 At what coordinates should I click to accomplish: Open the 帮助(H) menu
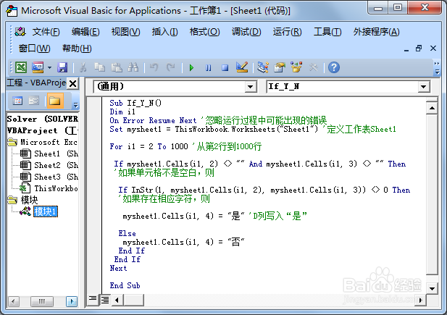pyautogui.click(x=77, y=49)
